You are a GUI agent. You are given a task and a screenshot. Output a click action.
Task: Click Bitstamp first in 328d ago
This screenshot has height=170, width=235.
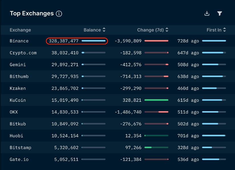188,148
